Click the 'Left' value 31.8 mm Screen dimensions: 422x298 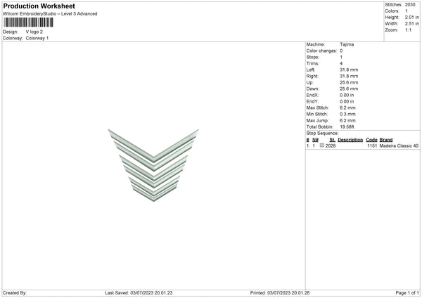click(349, 70)
